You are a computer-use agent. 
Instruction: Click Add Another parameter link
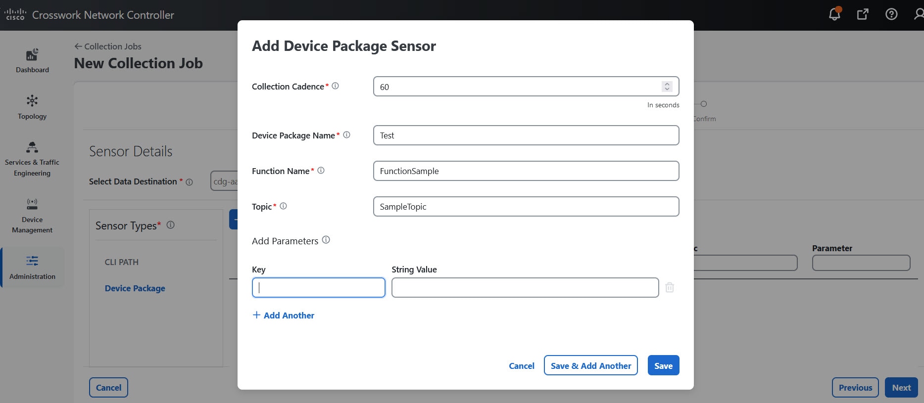pos(284,315)
